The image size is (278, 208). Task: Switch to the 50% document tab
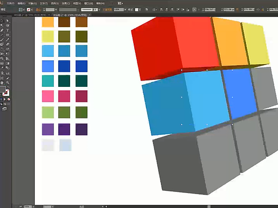tap(30, 15)
